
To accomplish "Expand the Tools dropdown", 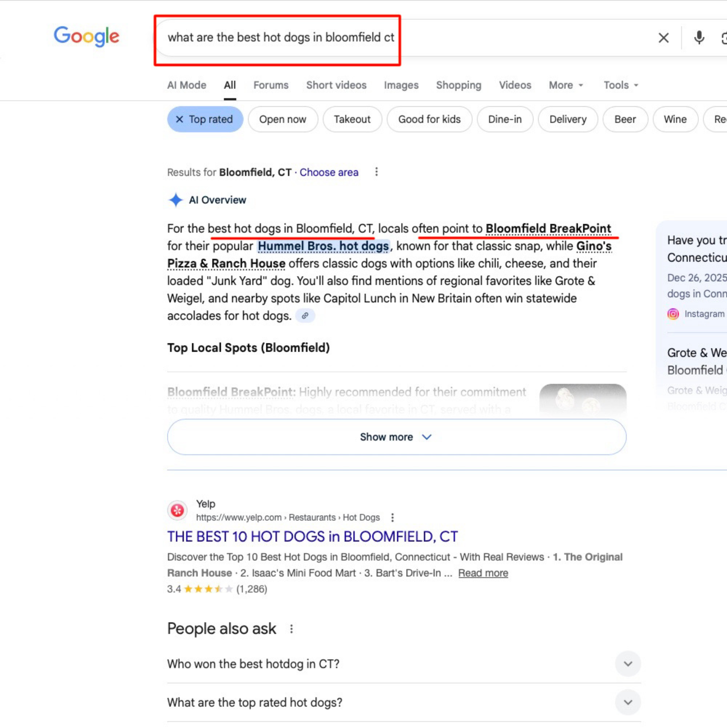I will pos(620,85).
